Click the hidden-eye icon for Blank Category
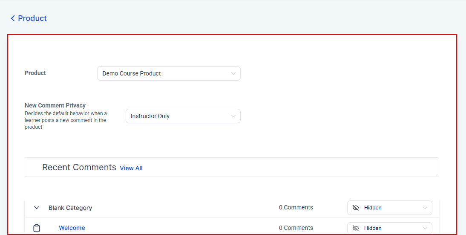Image resolution: width=466 pixels, height=235 pixels. pyautogui.click(x=356, y=208)
